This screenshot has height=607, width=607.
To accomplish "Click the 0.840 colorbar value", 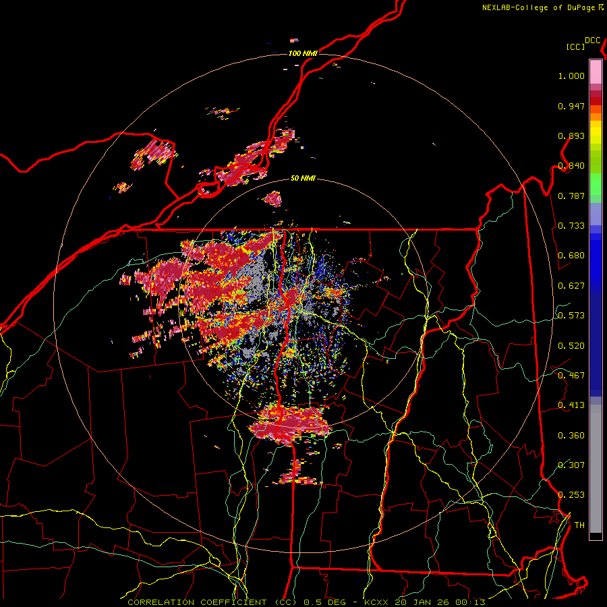I will pos(571,166).
